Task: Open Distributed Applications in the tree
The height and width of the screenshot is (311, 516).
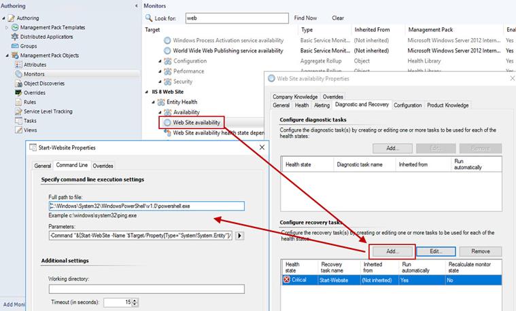Action: (46, 37)
